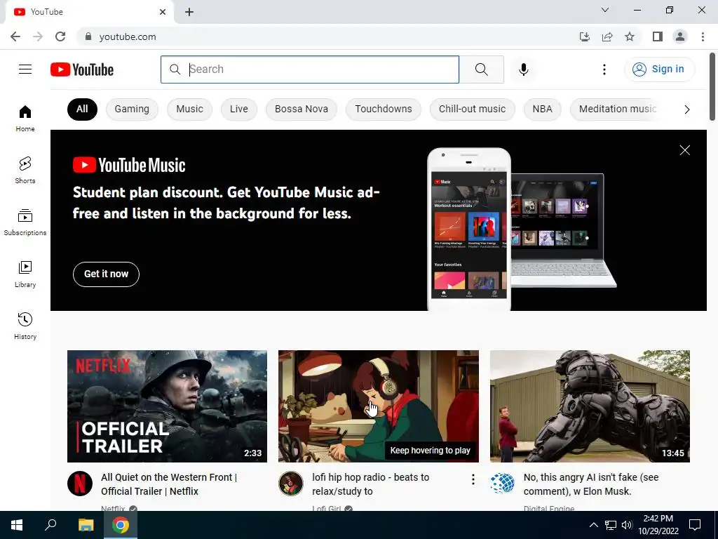Show more chips with right arrow

[x=686, y=109]
